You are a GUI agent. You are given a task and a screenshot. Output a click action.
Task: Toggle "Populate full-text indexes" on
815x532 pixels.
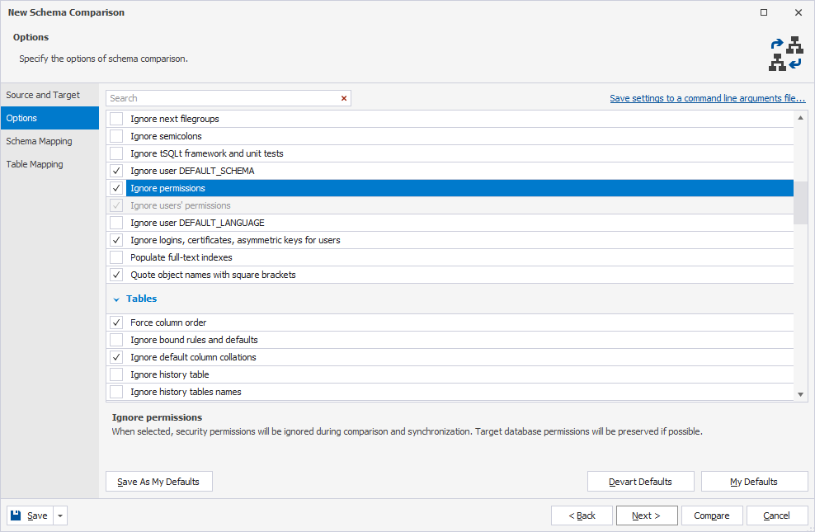115,257
